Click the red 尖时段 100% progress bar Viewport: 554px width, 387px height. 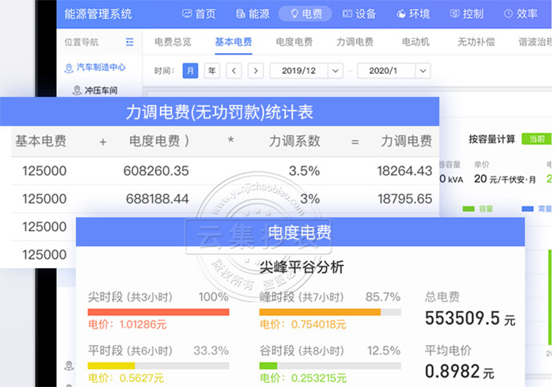(x=158, y=312)
